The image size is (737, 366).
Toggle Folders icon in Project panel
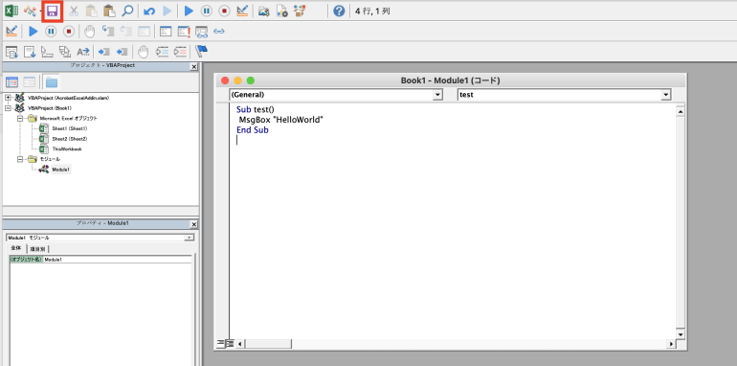pos(51,82)
